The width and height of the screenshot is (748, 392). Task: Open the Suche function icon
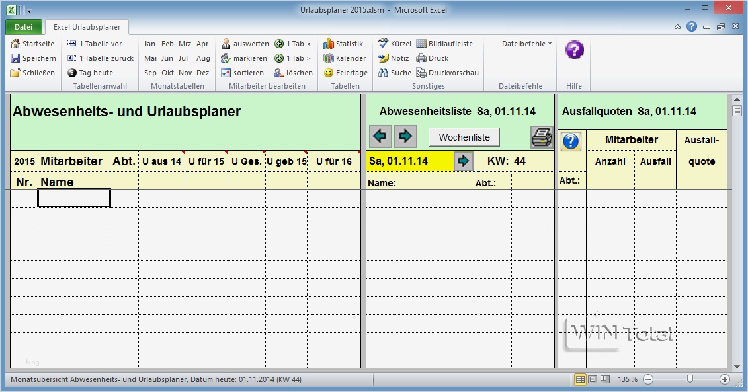click(x=384, y=73)
